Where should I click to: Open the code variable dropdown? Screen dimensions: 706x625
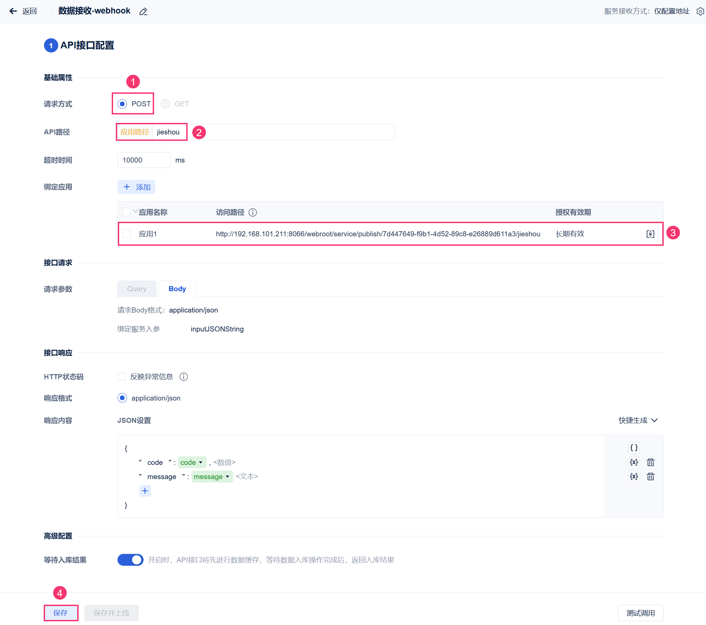tap(192, 462)
